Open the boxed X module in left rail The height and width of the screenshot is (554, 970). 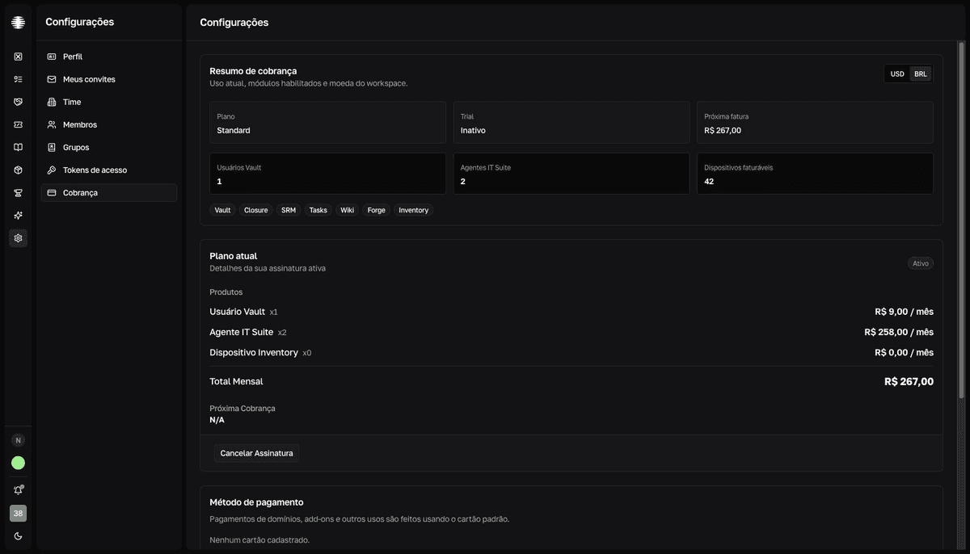(x=18, y=57)
